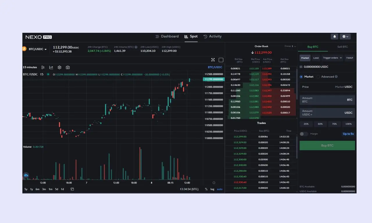Show the 24h Volume info tooltip
The image size is (372, 223).
tap(136, 47)
